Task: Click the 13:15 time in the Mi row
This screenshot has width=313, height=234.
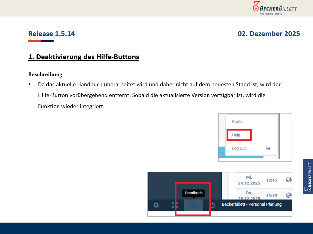Action: 271,180
